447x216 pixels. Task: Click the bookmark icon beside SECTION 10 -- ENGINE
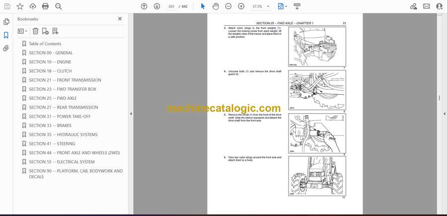(24, 62)
